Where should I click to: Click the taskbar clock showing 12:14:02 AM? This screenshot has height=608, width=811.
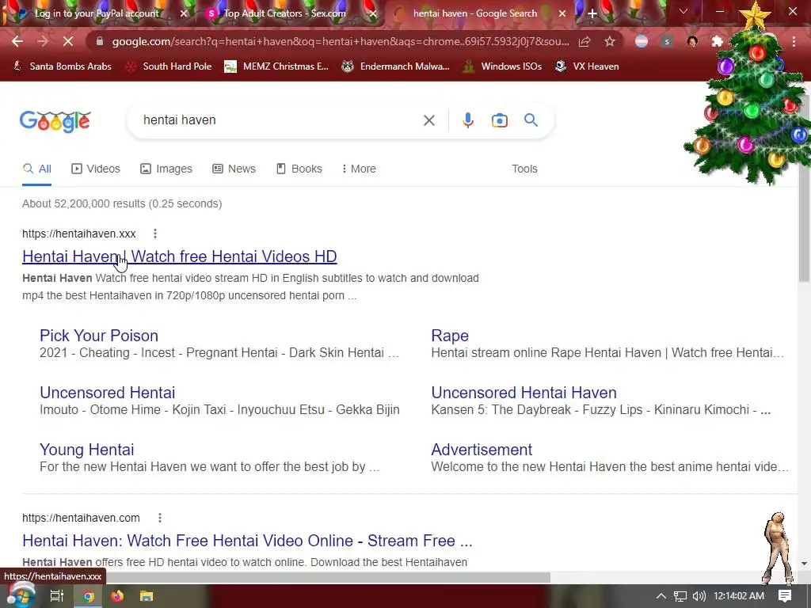pos(739,596)
